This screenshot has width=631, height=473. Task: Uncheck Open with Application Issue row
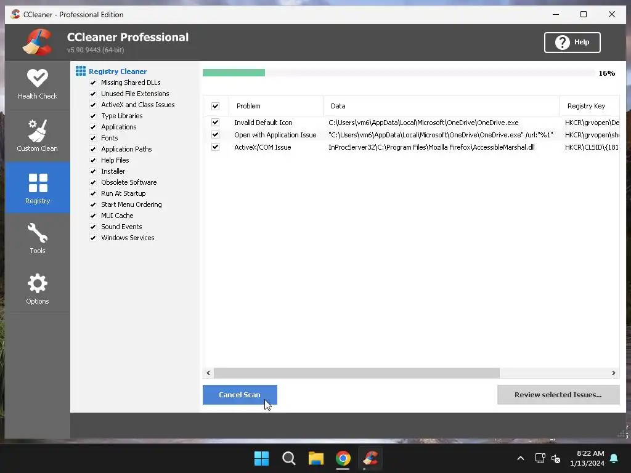click(x=215, y=135)
